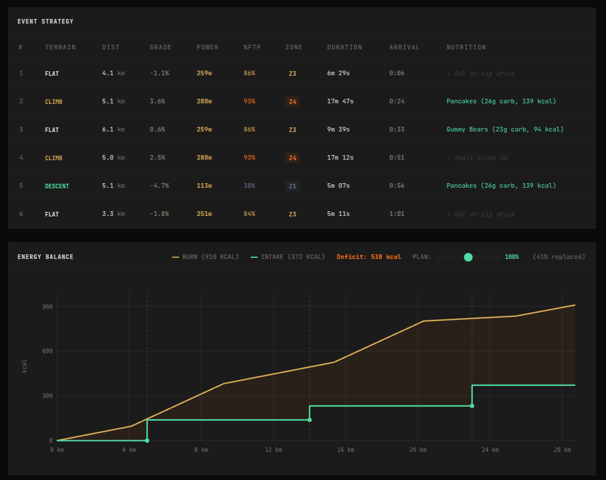This screenshot has width=606, height=480.
Task: Click the 'Deficit: 538 kcal' label
Action: (x=368, y=257)
